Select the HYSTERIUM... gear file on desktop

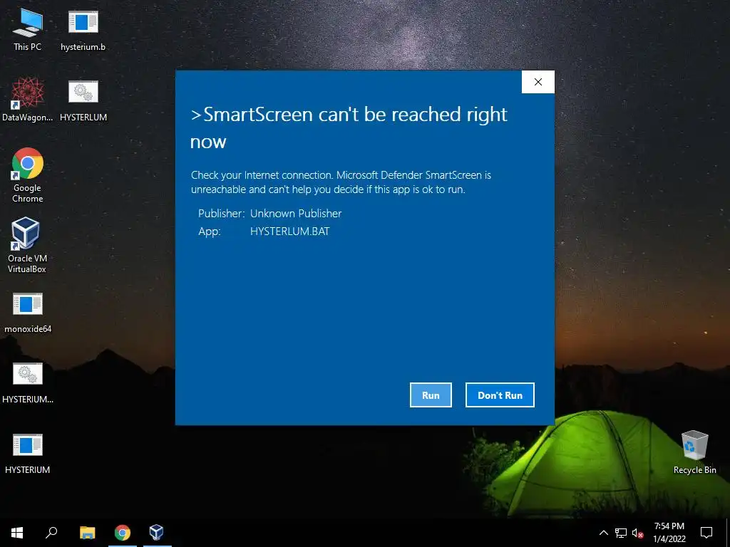tap(28, 382)
